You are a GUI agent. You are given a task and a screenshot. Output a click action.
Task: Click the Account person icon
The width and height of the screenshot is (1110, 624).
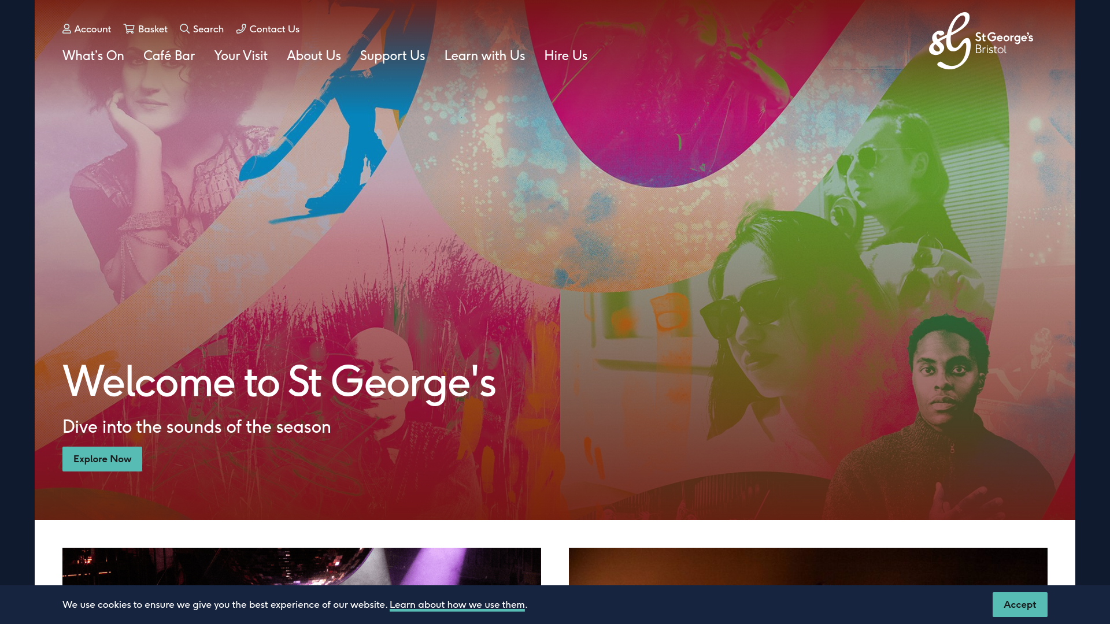pos(66,29)
